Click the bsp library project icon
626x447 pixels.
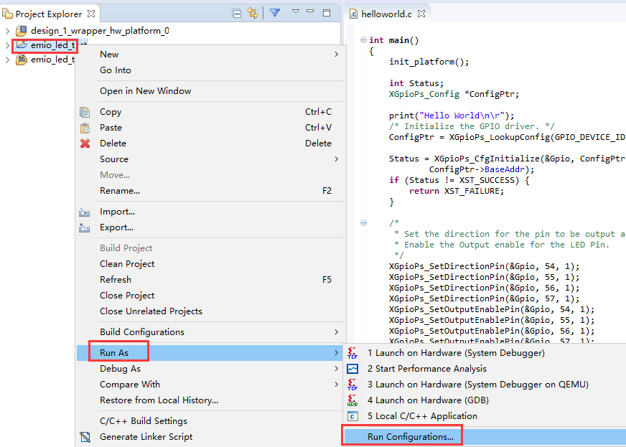point(22,60)
